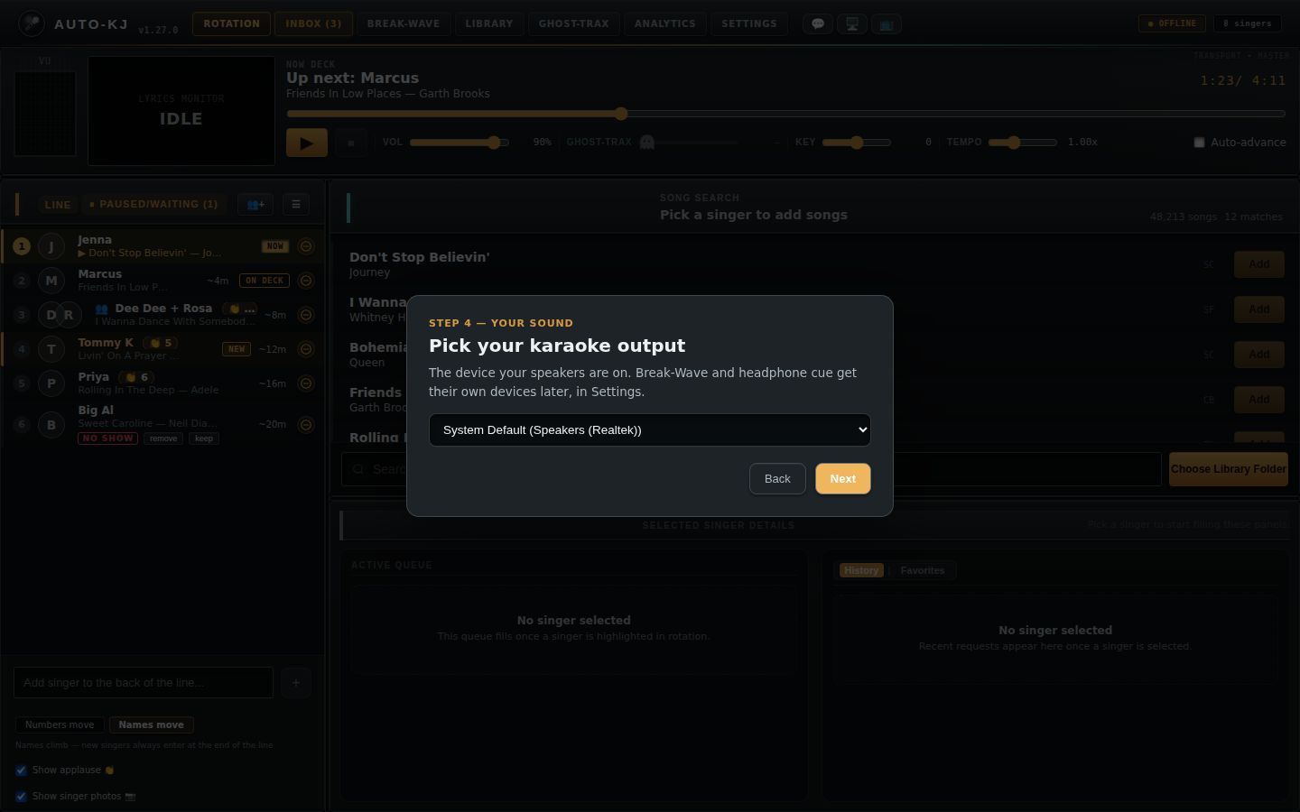Screen dimensions: 1300x812
Task: Click the Choose Library Folder button
Action: click(1229, 469)
